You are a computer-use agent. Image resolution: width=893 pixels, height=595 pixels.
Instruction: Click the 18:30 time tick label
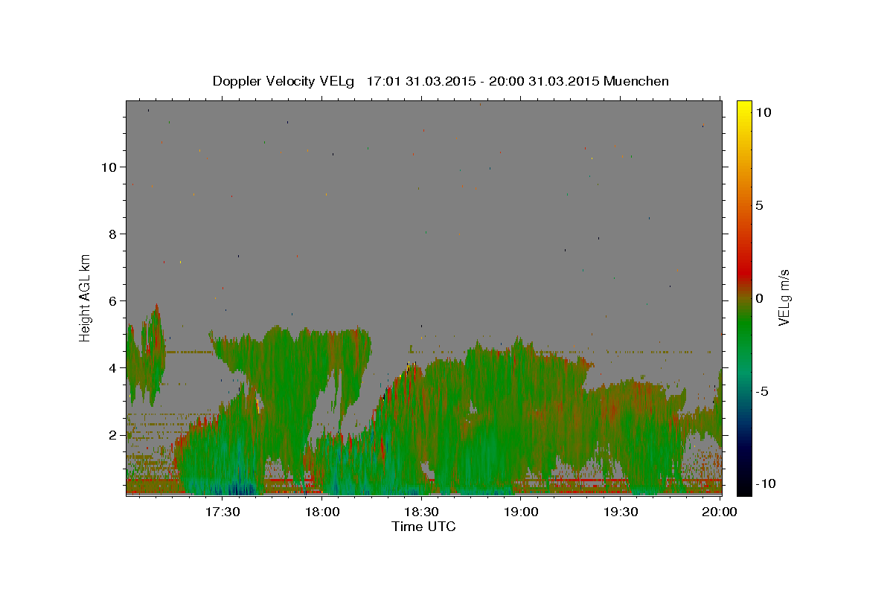coord(421,512)
